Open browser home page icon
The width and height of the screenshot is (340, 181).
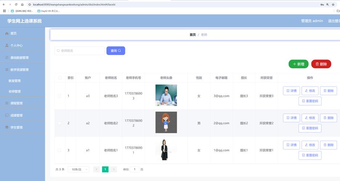[22, 4]
